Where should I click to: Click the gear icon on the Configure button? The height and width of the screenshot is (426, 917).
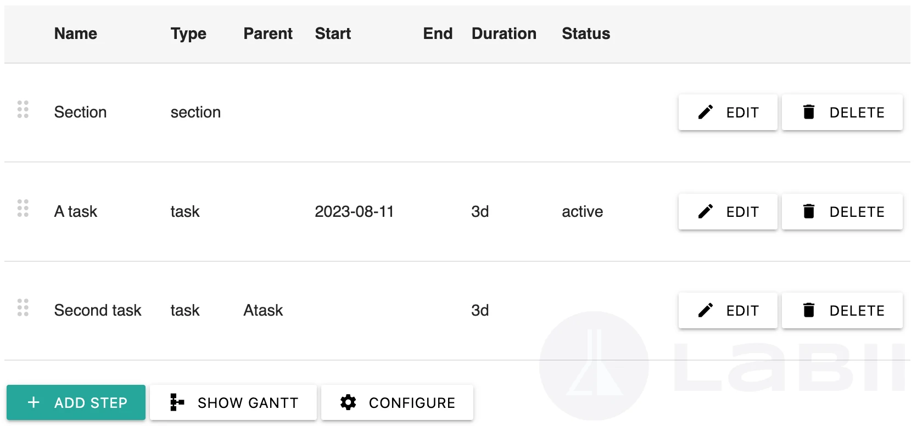[x=348, y=402]
